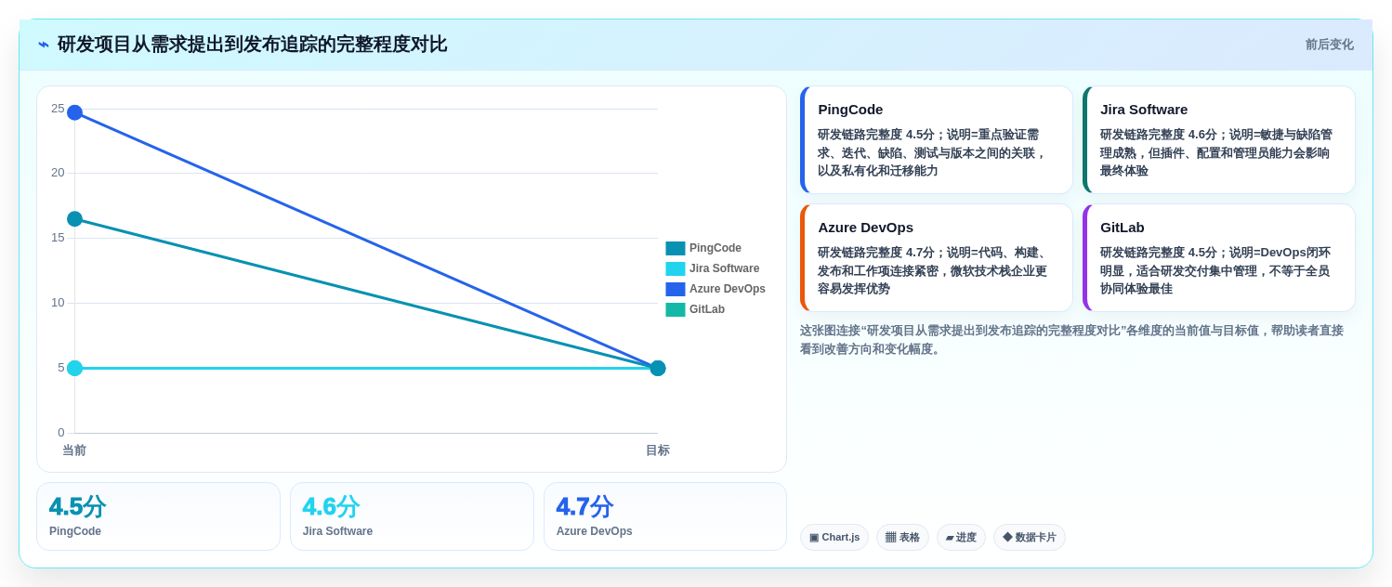Screen dimensions: 1392x587
Task: Click the 4.6分 Jira Software score tile
Action: pyautogui.click(x=412, y=516)
